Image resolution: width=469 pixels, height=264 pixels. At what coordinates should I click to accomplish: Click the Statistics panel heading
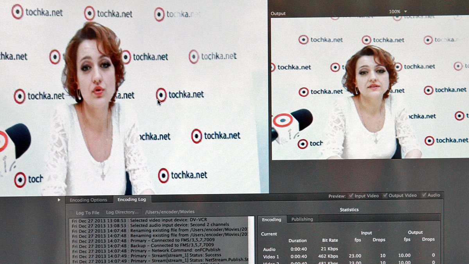tap(349, 210)
